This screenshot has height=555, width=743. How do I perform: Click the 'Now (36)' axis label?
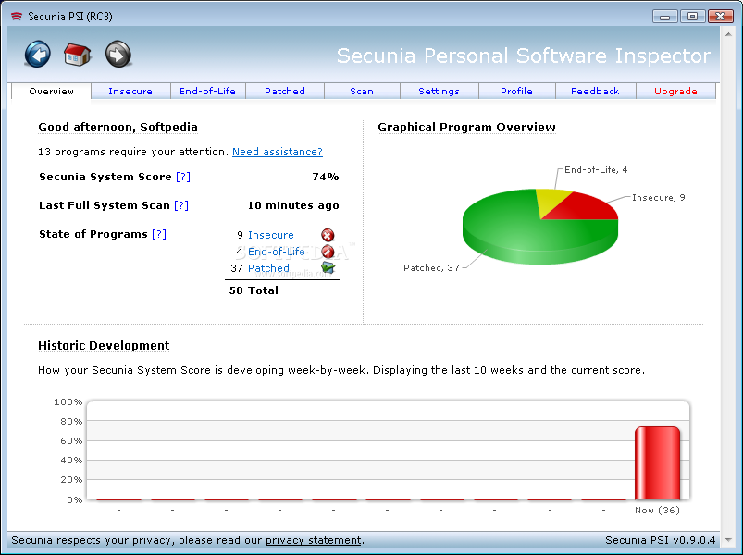click(657, 510)
